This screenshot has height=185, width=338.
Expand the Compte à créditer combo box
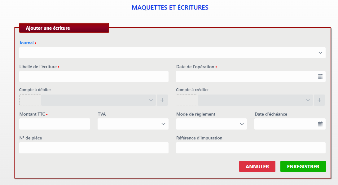point(308,100)
